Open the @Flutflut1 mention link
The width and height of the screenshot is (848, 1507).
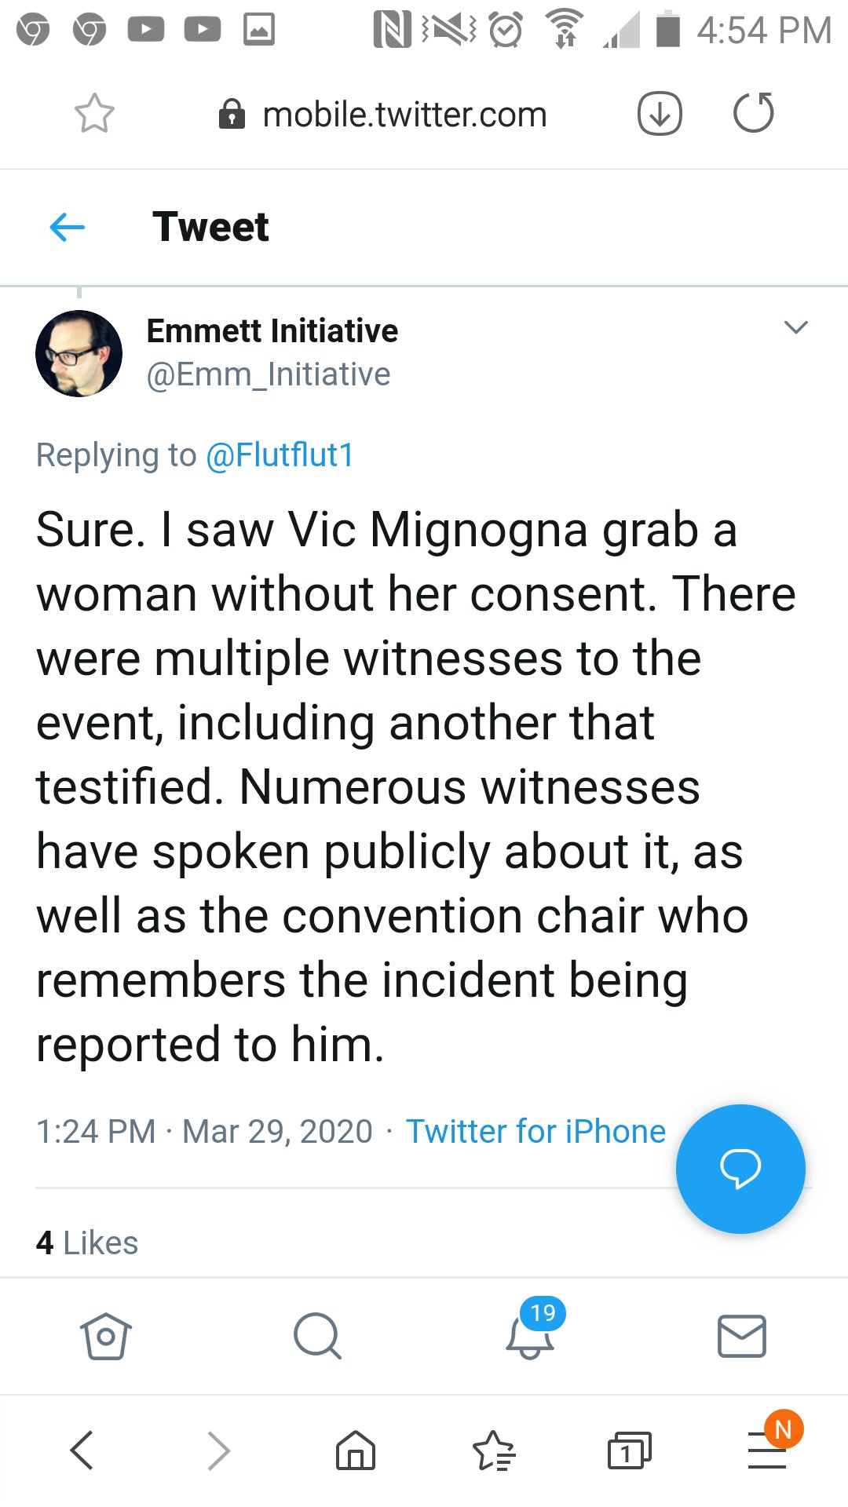280,455
